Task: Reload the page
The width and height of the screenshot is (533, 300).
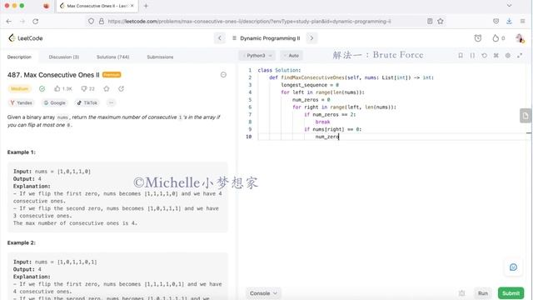Action: pos(35,21)
